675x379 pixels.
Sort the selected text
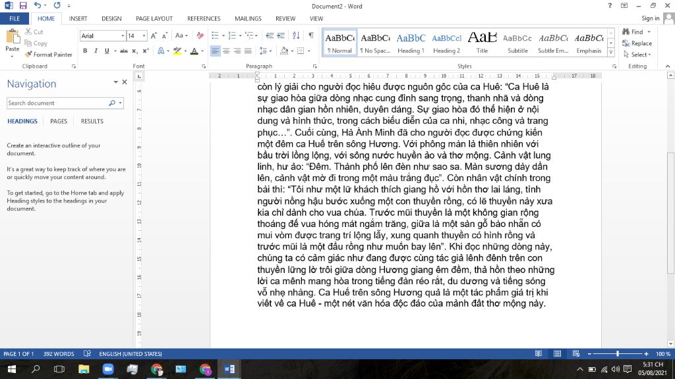click(x=296, y=36)
